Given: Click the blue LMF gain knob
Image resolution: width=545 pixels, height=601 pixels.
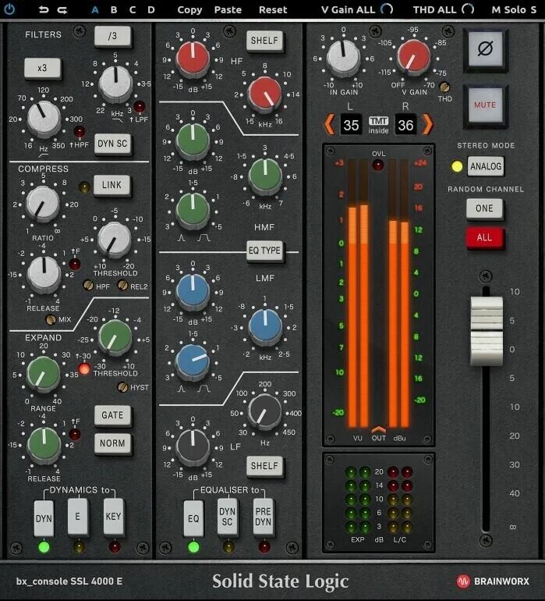Looking at the screenshot, I should tap(193, 291).
